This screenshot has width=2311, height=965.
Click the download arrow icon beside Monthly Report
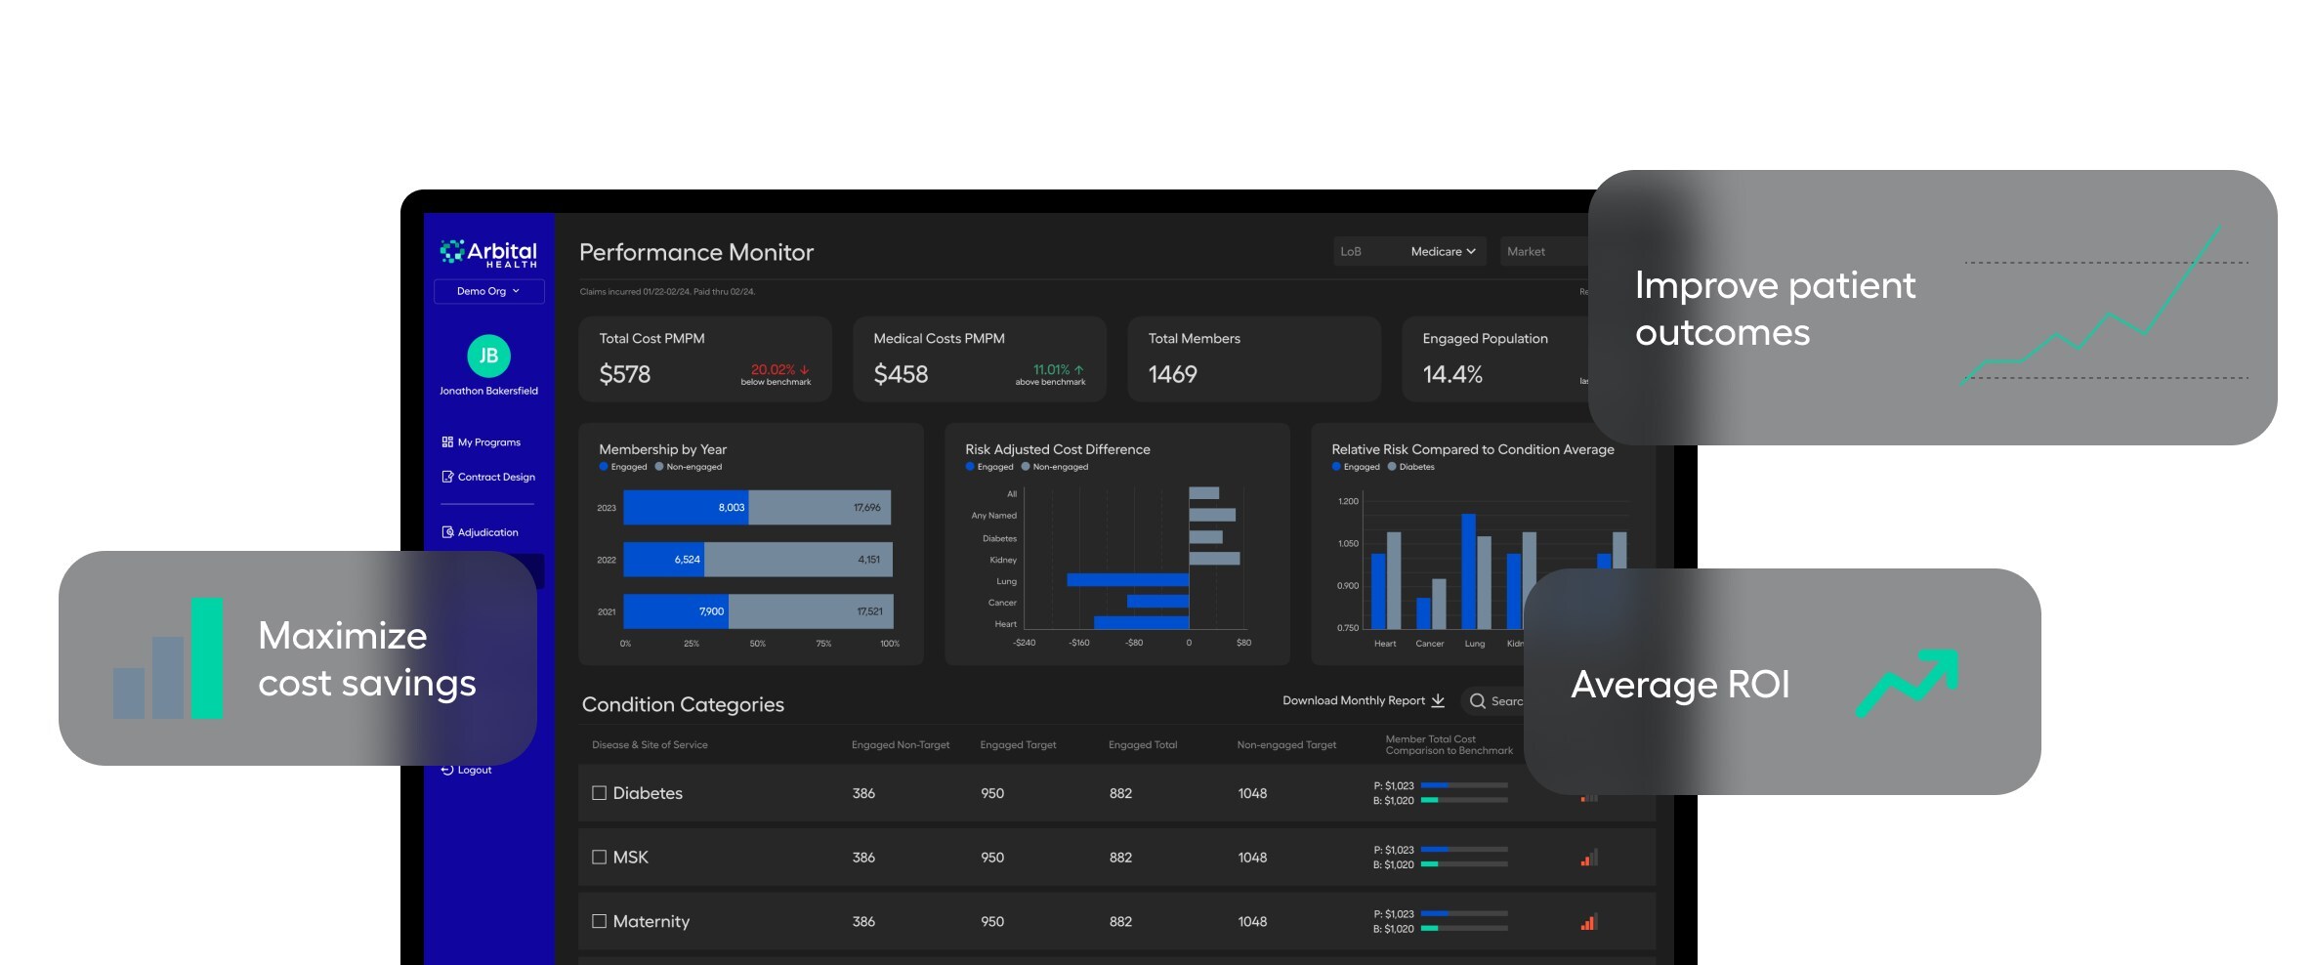pyautogui.click(x=1438, y=701)
